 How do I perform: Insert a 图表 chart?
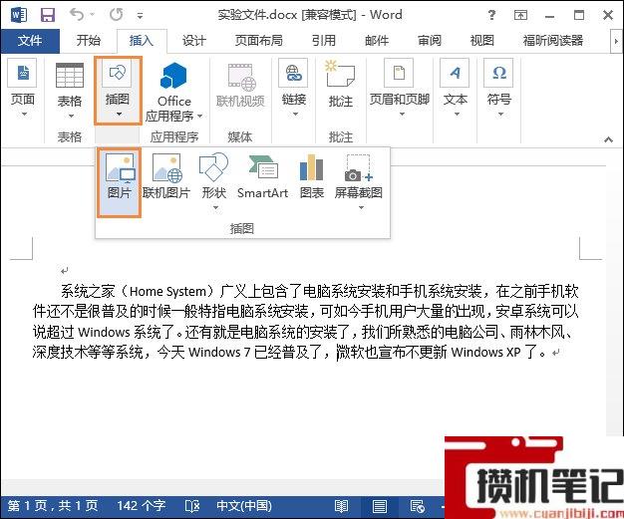(x=312, y=176)
